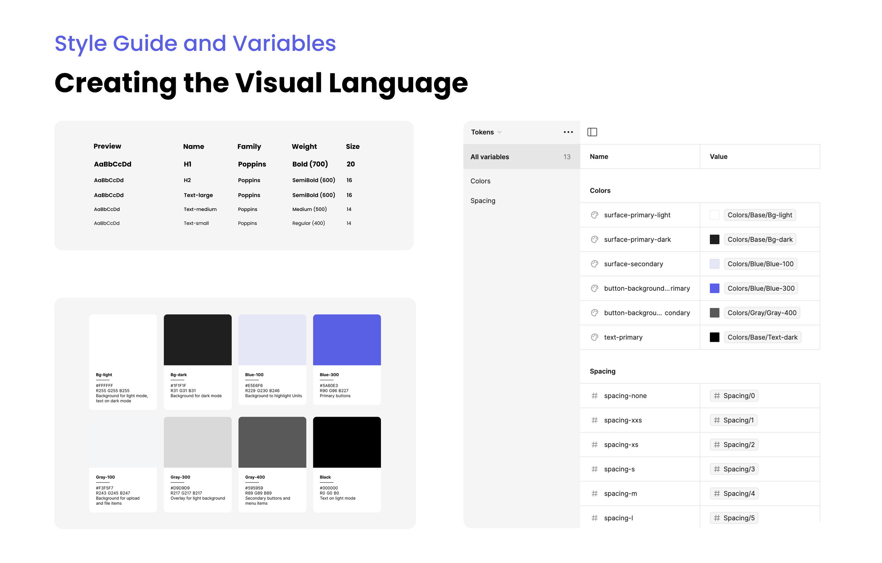Click palette icon beside surface-secondary
The height and width of the screenshot is (563, 882).
point(594,264)
